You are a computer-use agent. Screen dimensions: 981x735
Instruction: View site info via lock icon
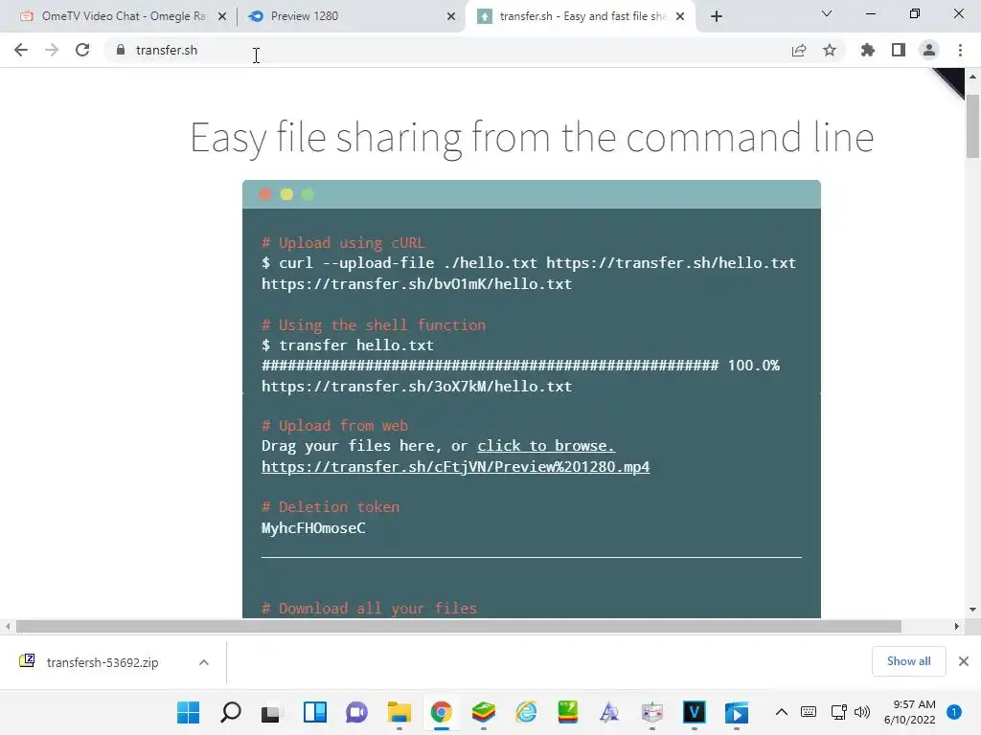pyautogui.click(x=121, y=50)
